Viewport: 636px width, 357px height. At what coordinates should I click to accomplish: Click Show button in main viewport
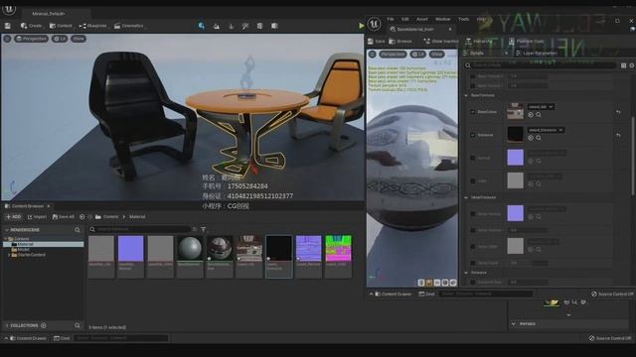[x=79, y=39]
